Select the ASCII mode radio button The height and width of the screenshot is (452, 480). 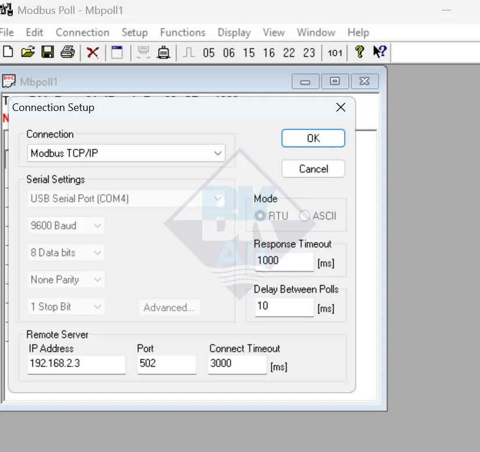point(305,216)
